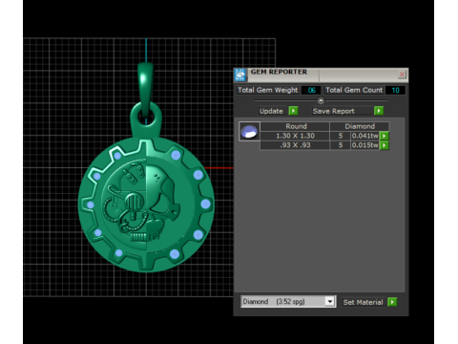Select the bottom-left blue gem on pendant
Screen dimensions: 458x344
click(118, 253)
